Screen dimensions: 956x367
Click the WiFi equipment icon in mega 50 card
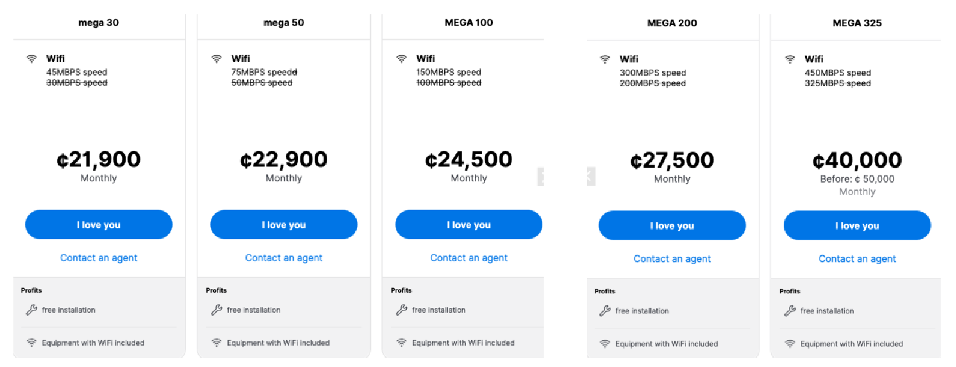(216, 343)
